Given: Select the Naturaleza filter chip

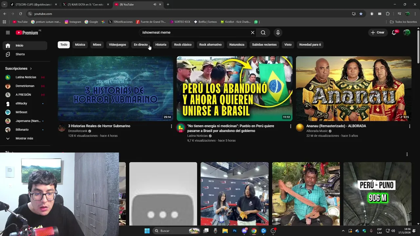Looking at the screenshot, I should [237, 45].
